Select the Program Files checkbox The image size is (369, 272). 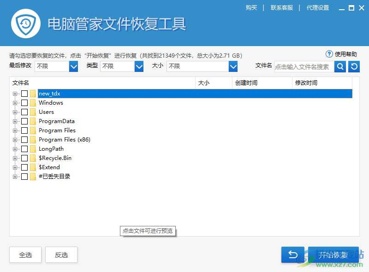(x=24, y=130)
